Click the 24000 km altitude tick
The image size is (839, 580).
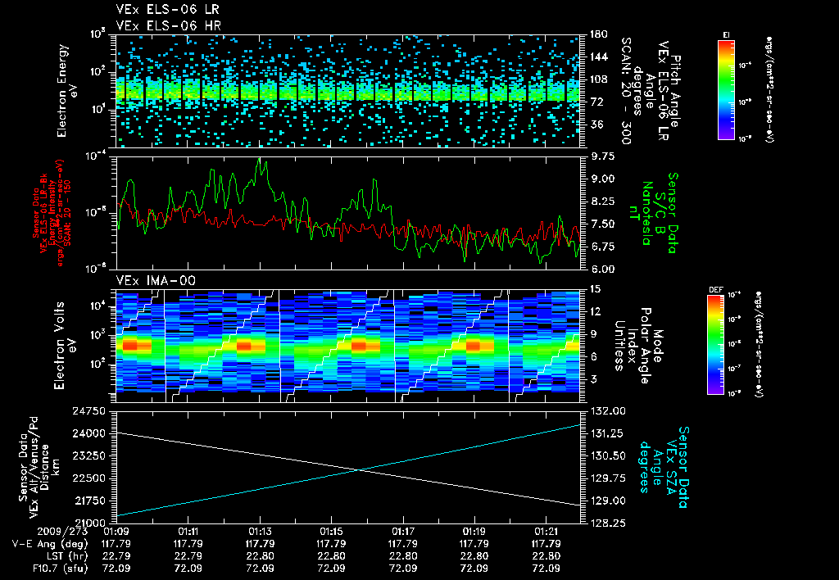pyautogui.click(x=89, y=433)
